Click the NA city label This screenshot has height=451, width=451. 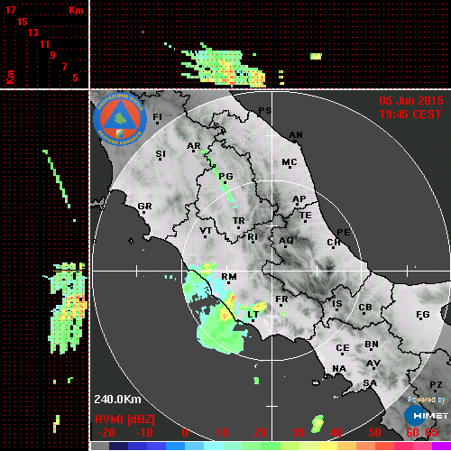point(339,369)
